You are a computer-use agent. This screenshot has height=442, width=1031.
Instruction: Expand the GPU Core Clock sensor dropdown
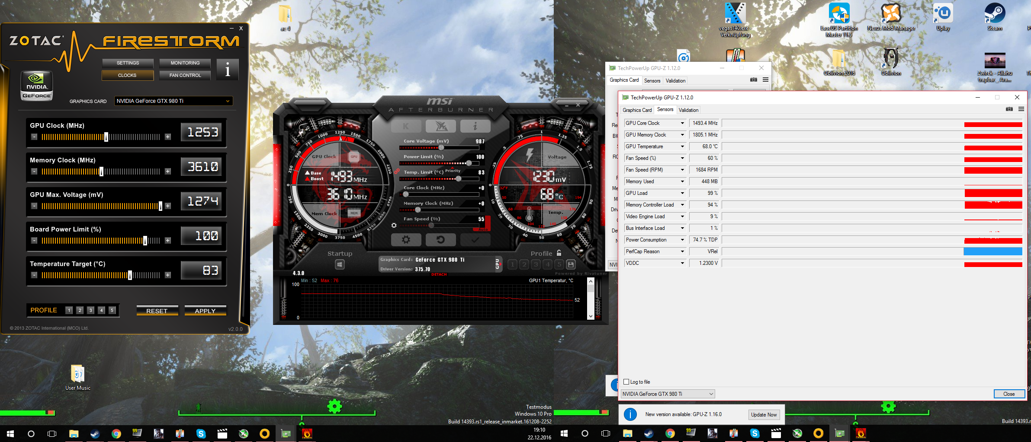pyautogui.click(x=682, y=123)
